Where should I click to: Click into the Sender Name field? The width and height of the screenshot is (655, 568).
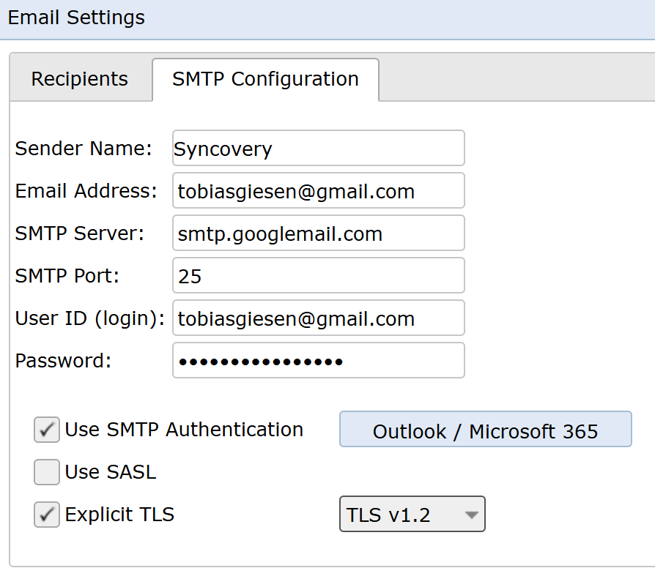pyautogui.click(x=318, y=148)
